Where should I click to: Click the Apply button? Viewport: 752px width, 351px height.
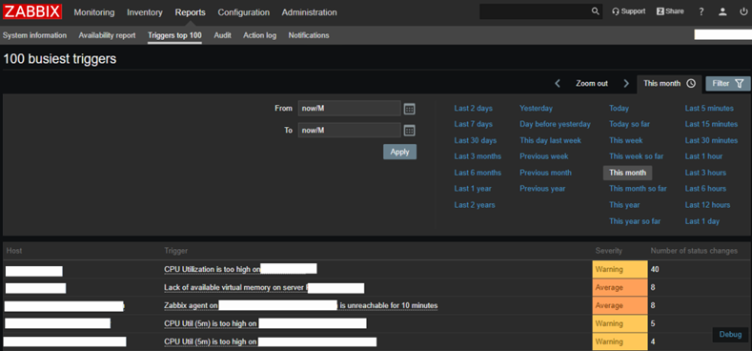[399, 152]
